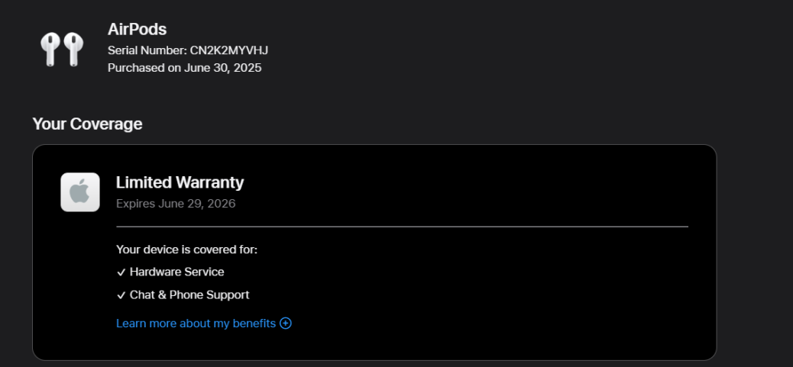This screenshot has height=367, width=793.
Task: Click the word Expires in the warranty card
Action: 135,204
